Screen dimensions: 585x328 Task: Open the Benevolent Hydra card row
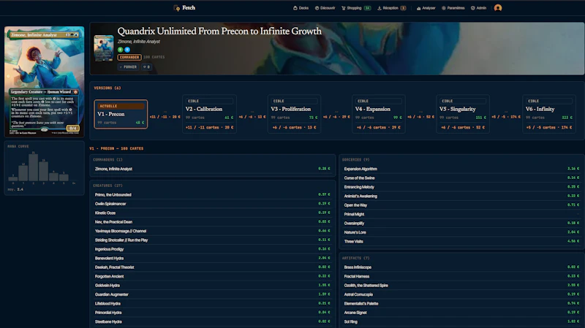point(212,259)
